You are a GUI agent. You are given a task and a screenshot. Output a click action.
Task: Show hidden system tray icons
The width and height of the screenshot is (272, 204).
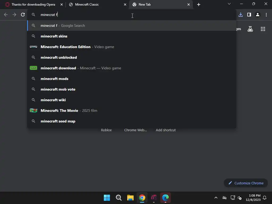pyautogui.click(x=216, y=198)
